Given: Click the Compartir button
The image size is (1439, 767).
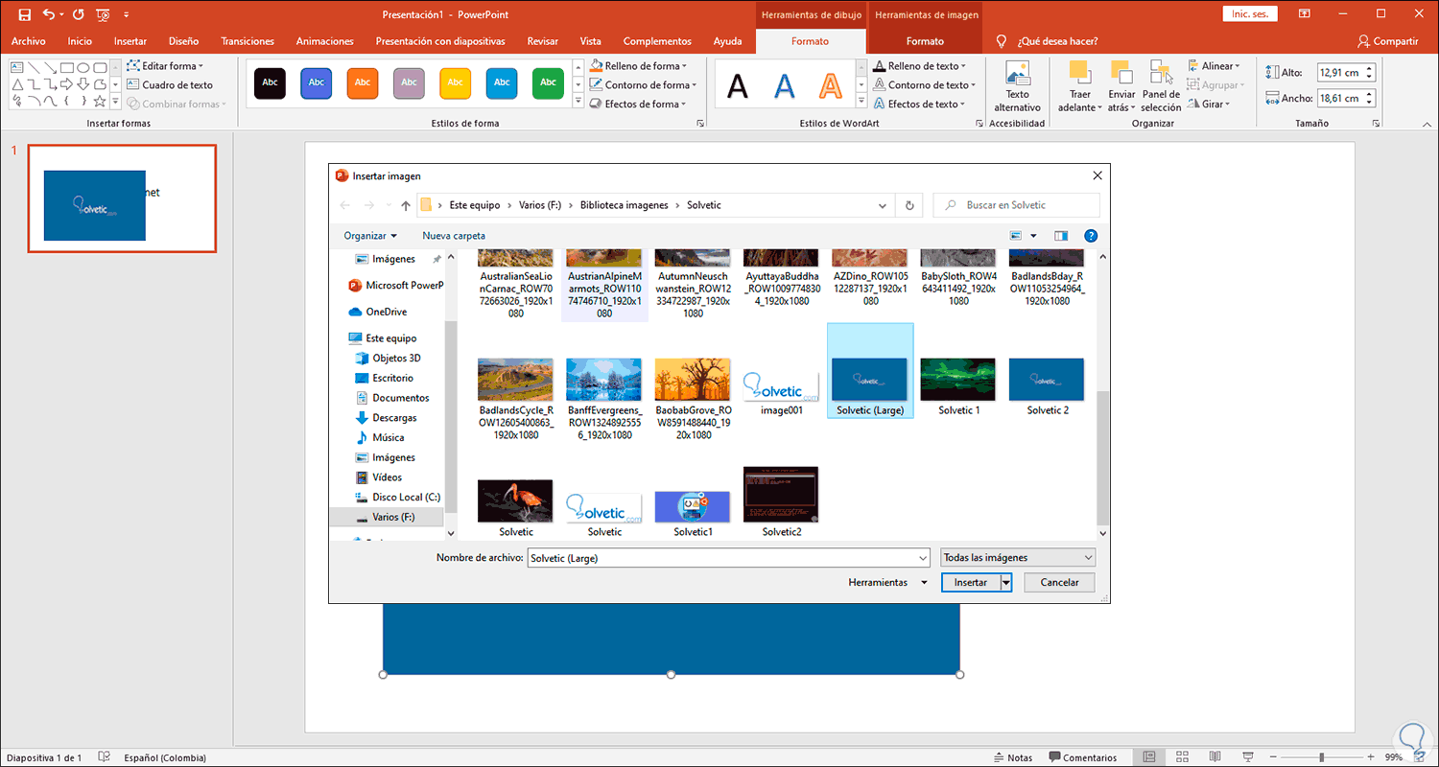Looking at the screenshot, I should click(1388, 41).
